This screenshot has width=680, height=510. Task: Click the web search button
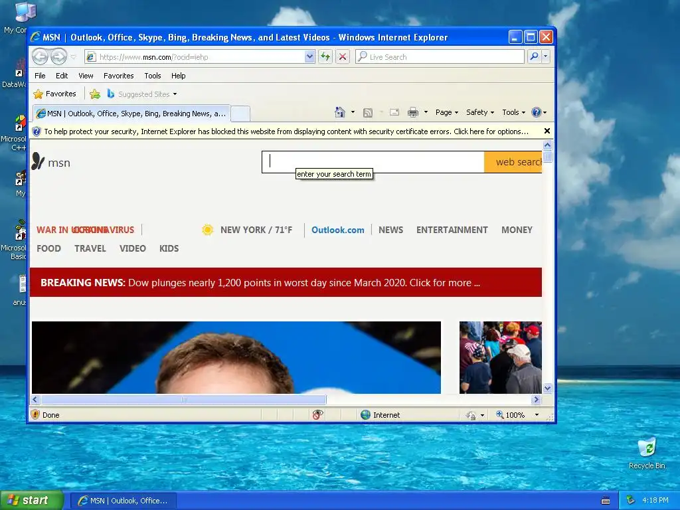[x=513, y=162]
